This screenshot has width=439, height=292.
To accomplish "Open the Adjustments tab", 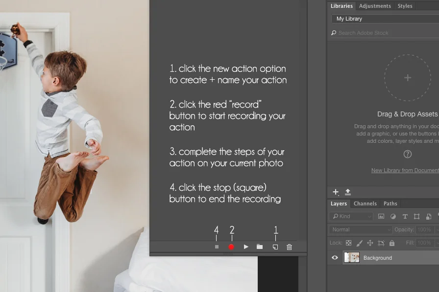I will [375, 6].
